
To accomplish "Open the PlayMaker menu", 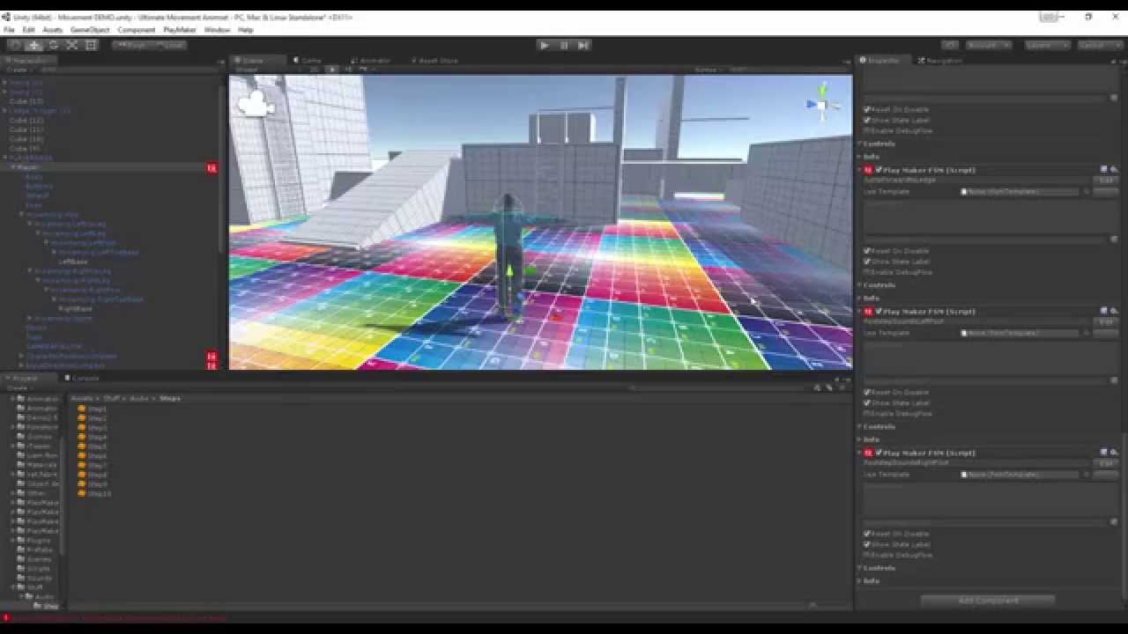I will pyautogui.click(x=180, y=30).
